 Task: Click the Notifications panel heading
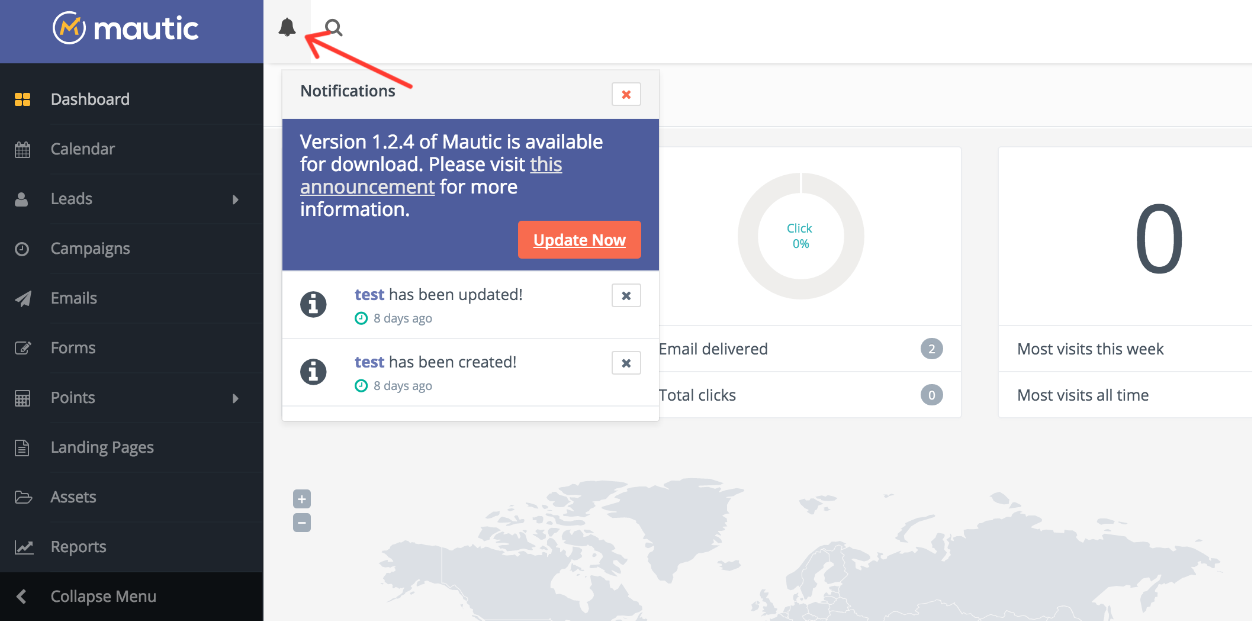point(348,91)
